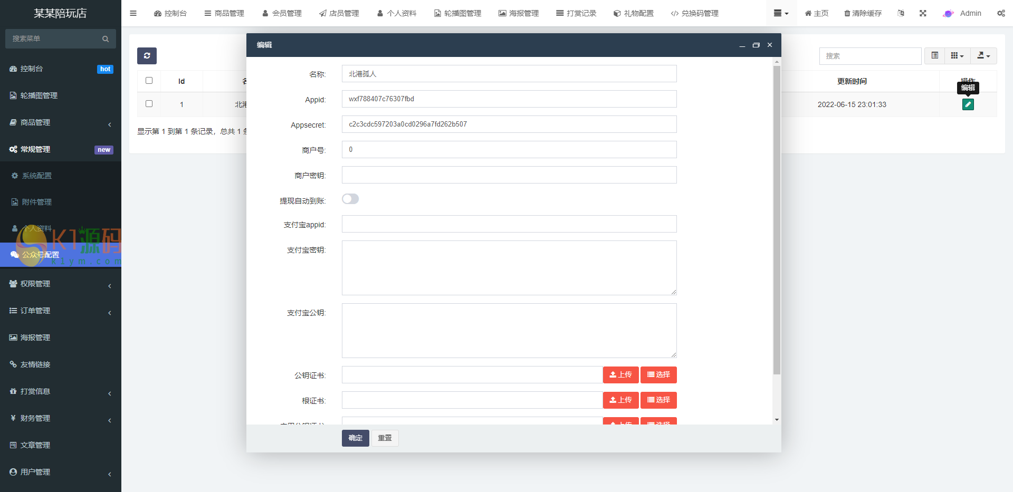
Task: Upload a file for 根证书
Action: (620, 400)
